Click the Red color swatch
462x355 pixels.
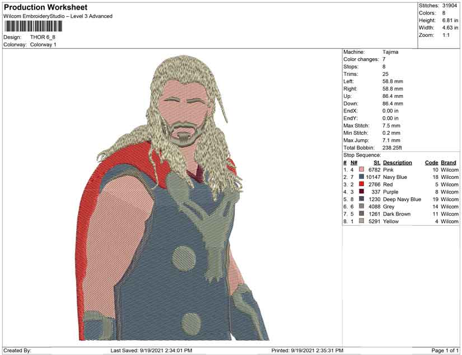[x=361, y=184]
